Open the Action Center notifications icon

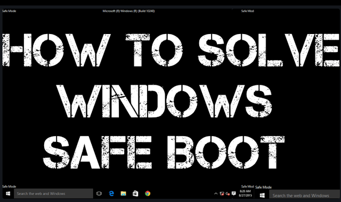pyautogui.click(x=234, y=193)
